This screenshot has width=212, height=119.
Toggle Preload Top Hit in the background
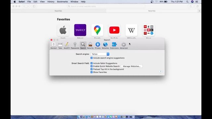point(91,69)
